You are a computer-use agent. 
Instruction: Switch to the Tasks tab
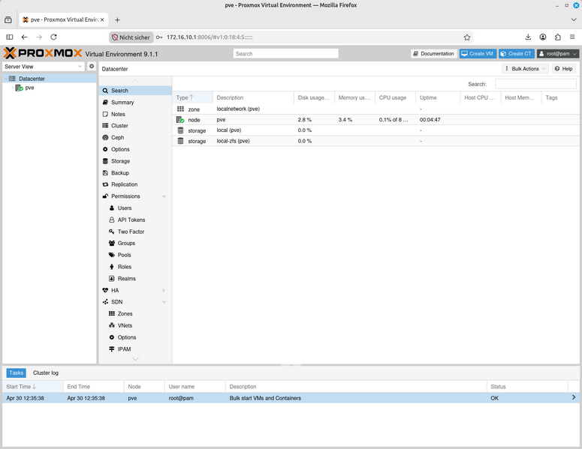[16, 373]
